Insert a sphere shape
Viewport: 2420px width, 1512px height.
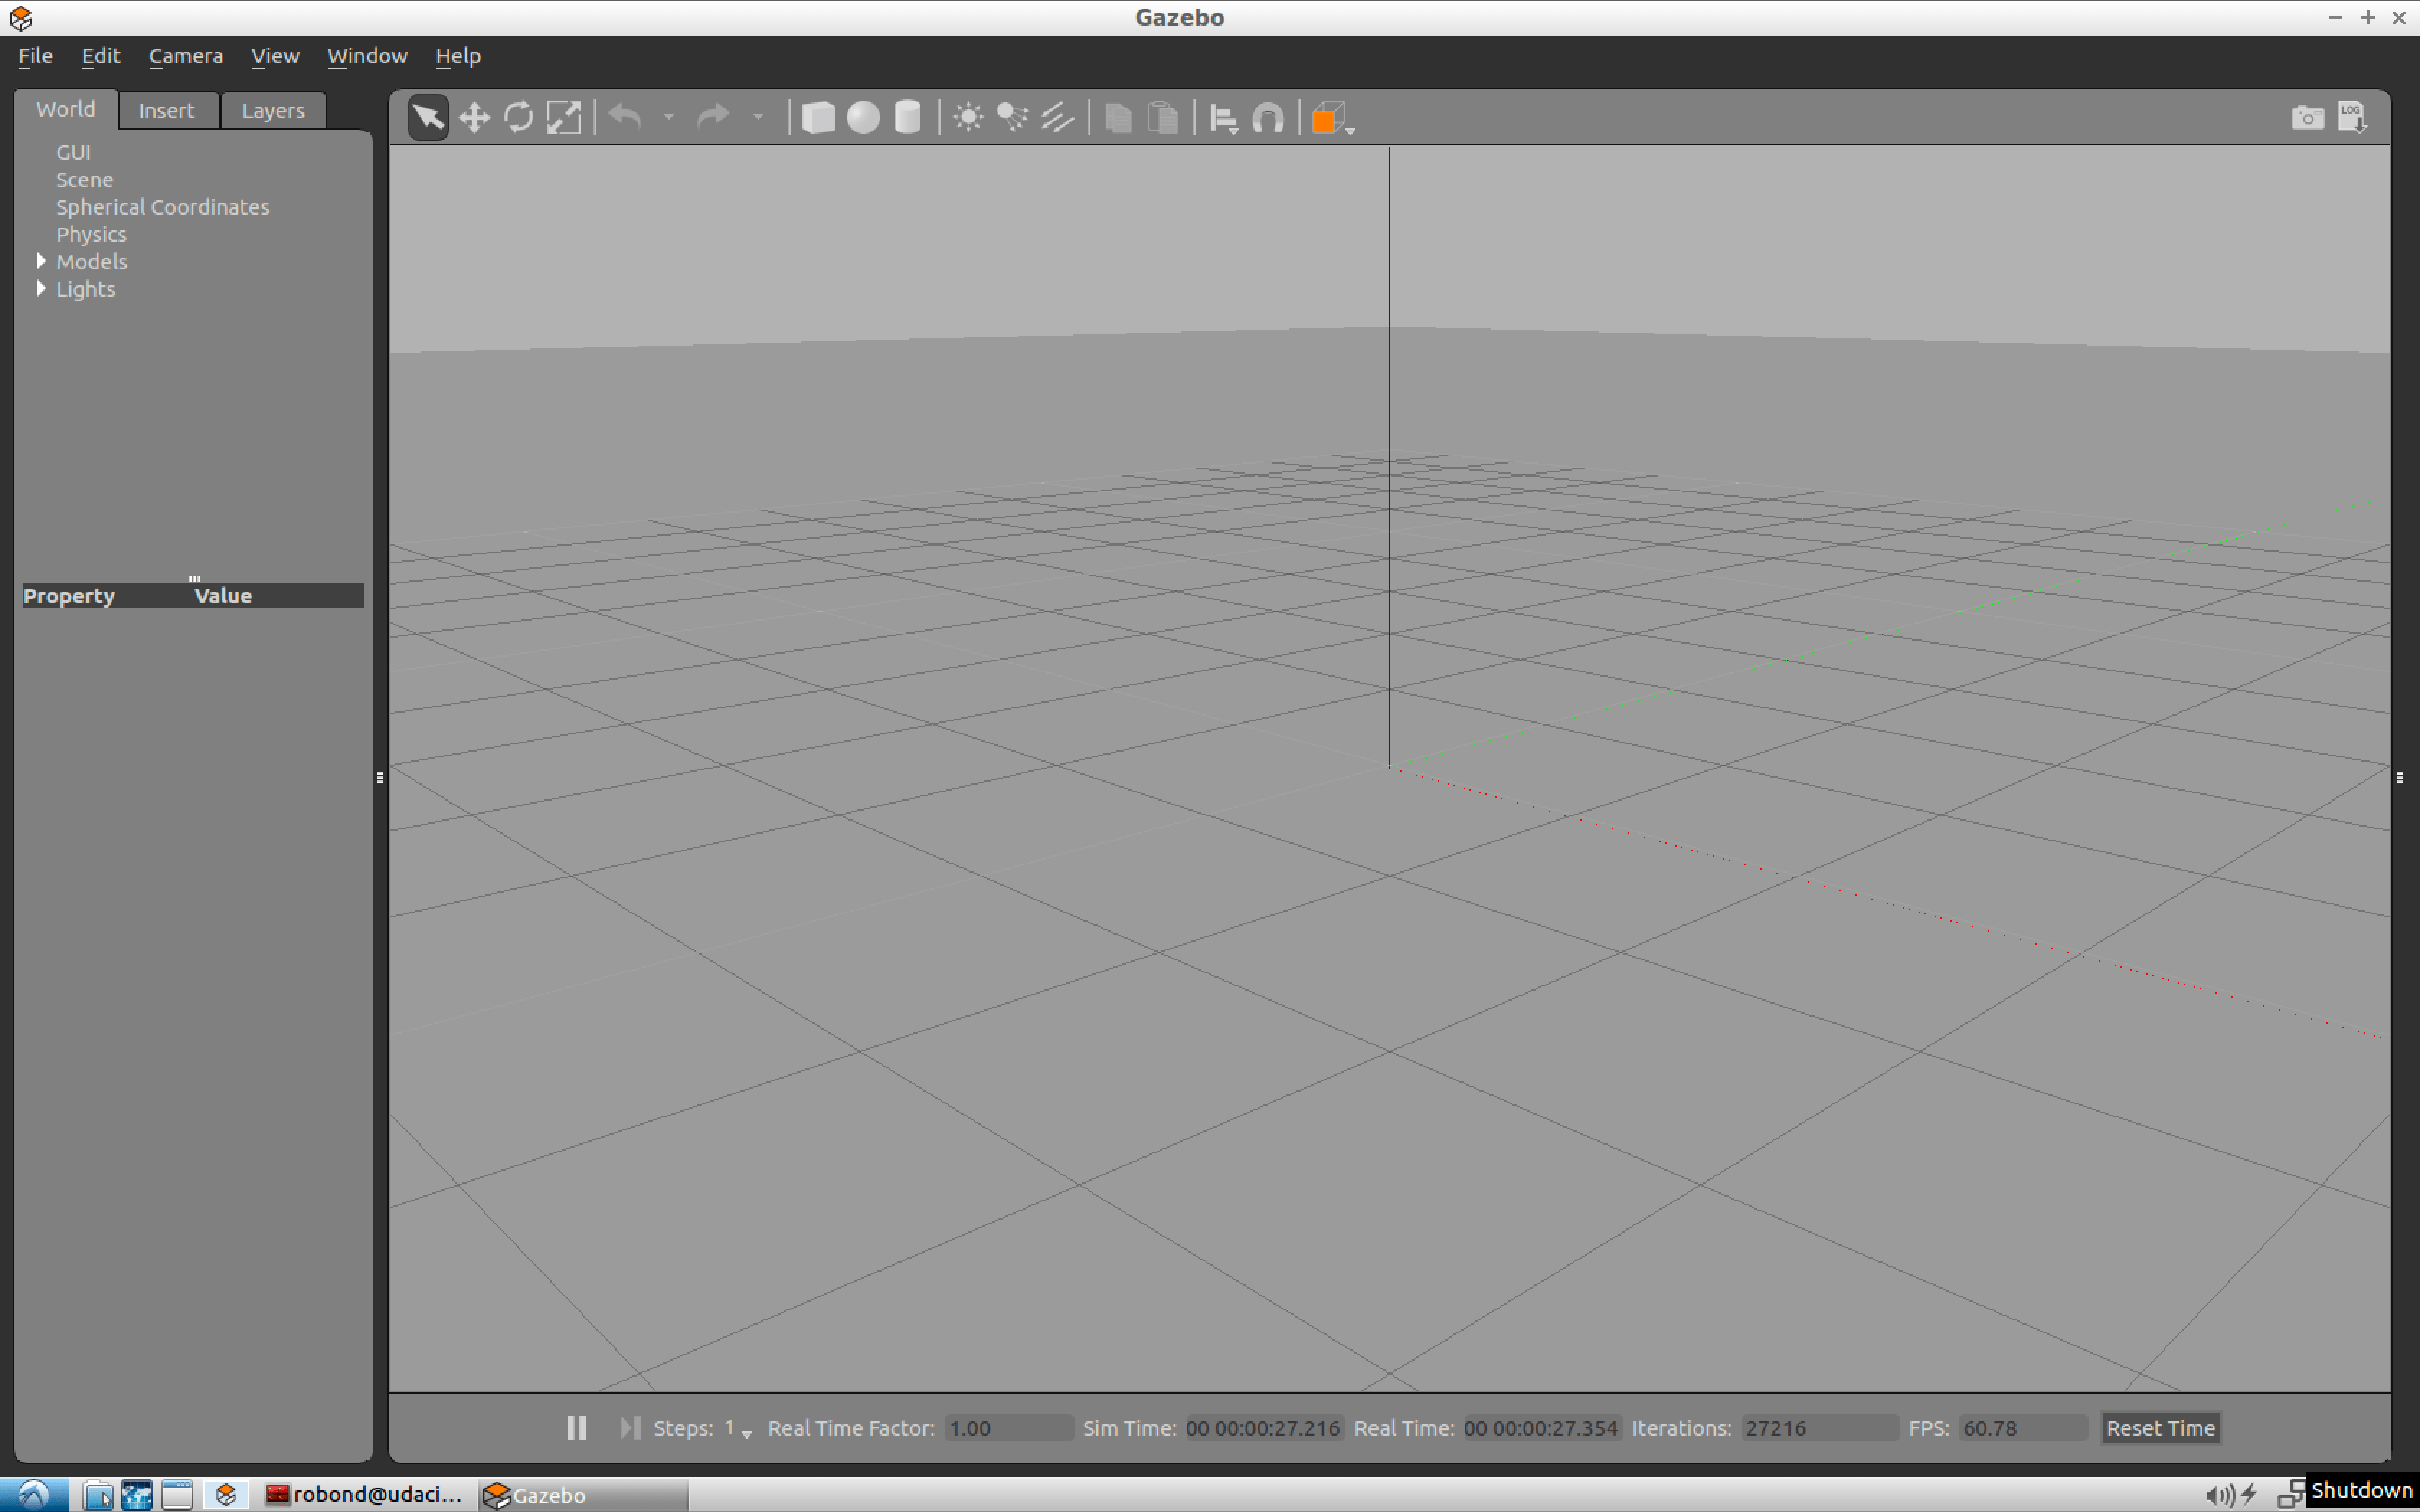(863, 118)
